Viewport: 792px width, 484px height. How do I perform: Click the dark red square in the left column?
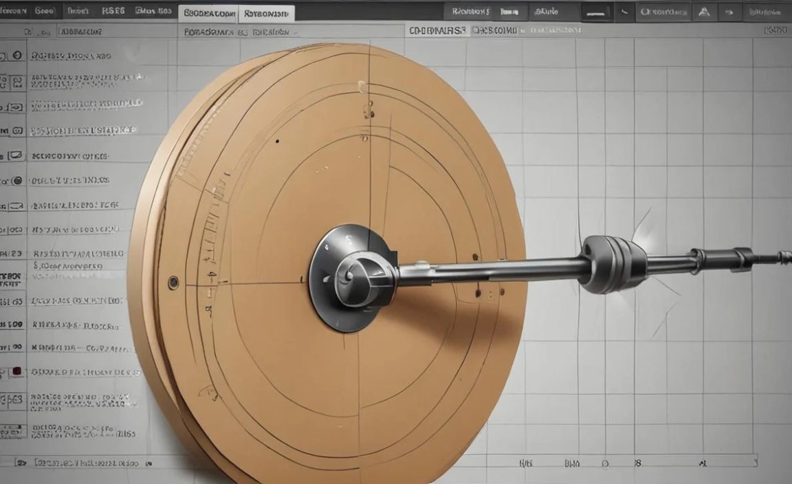tap(16, 371)
